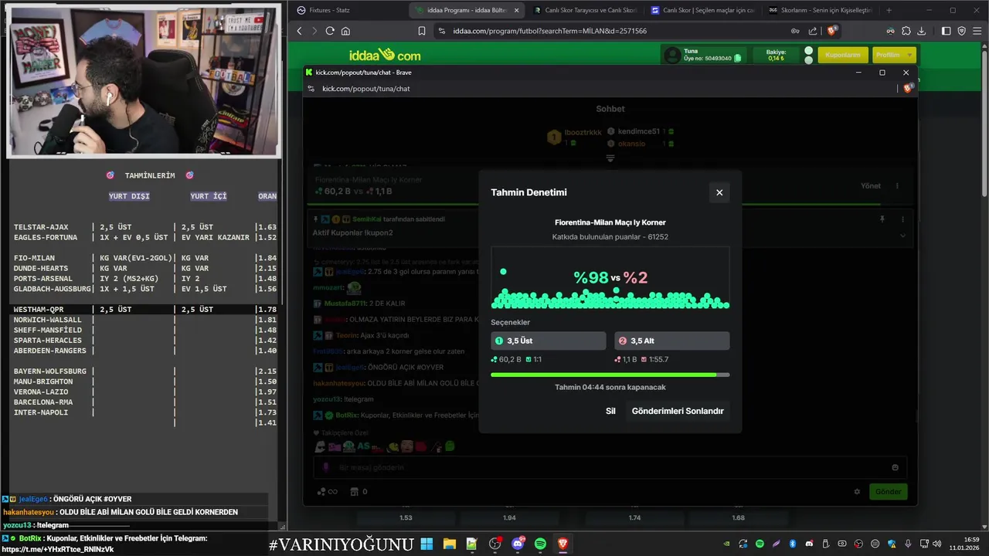
Task: Open a new browser tab
Action: pyautogui.click(x=889, y=10)
